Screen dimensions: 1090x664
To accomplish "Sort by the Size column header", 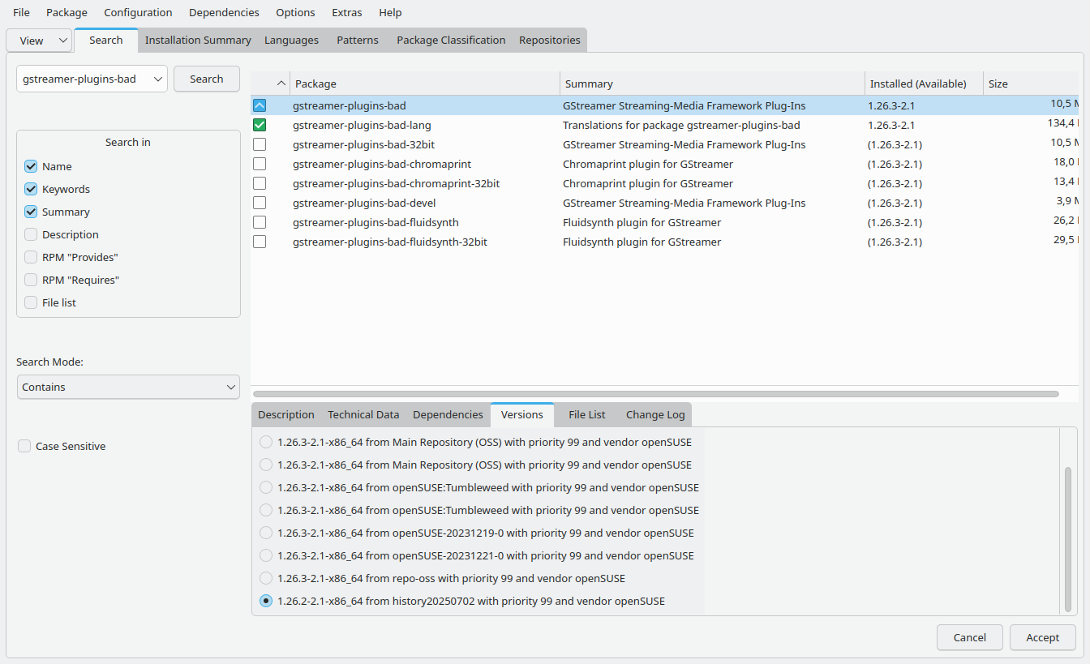I will [1032, 84].
